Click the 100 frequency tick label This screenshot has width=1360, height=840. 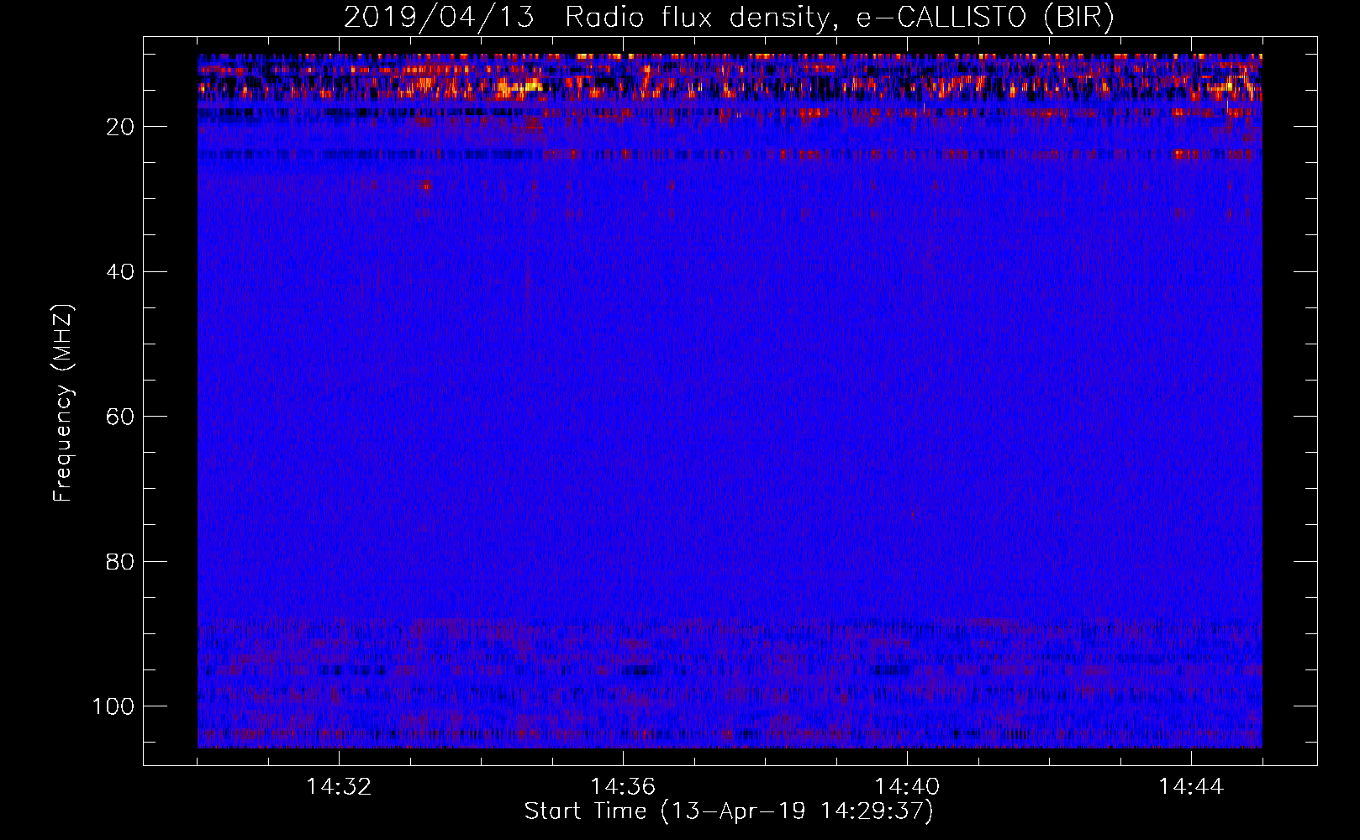click(113, 706)
